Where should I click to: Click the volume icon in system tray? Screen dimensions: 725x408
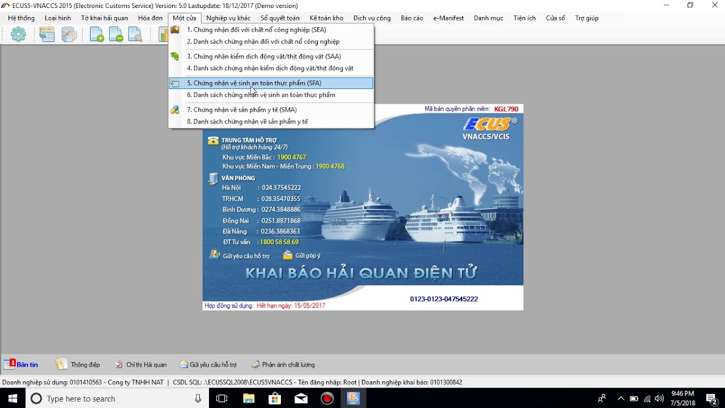pos(659,398)
